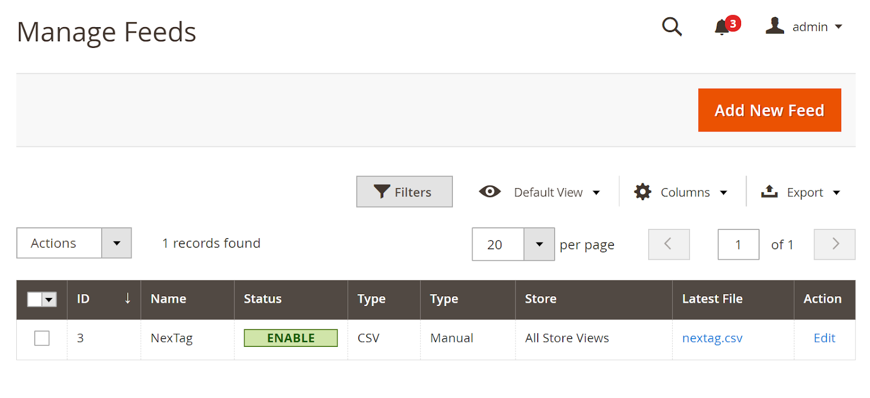The width and height of the screenshot is (870, 398).
Task: Open the Filters panel
Action: [404, 191]
